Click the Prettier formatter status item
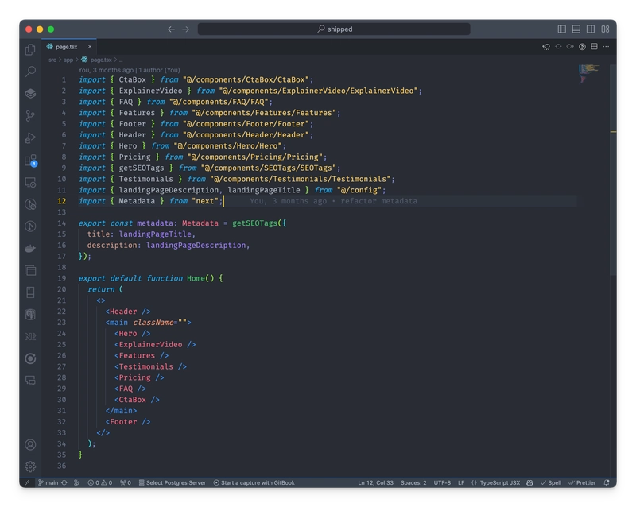This screenshot has height=507, width=636. pos(582,482)
